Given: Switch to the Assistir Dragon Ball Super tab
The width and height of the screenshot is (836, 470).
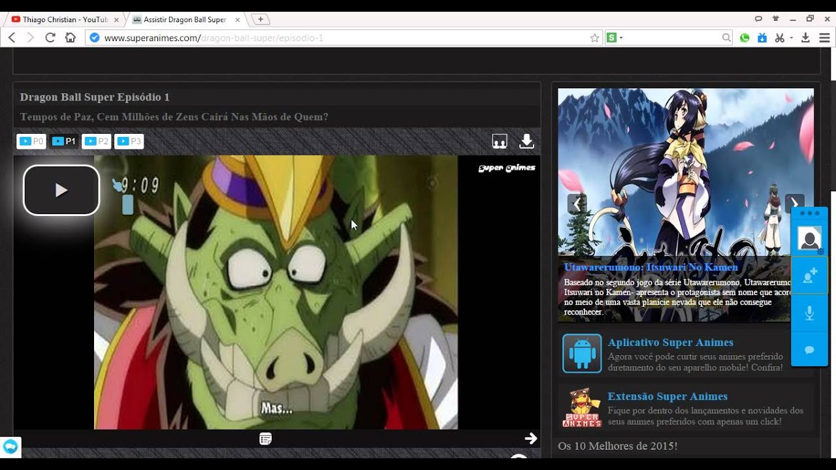Looking at the screenshot, I should pyautogui.click(x=185, y=20).
